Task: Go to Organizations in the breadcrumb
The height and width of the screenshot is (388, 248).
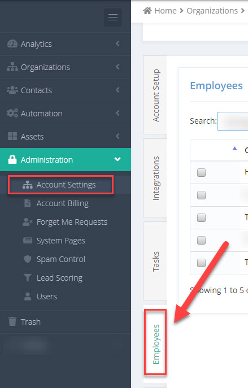Action: (x=212, y=11)
